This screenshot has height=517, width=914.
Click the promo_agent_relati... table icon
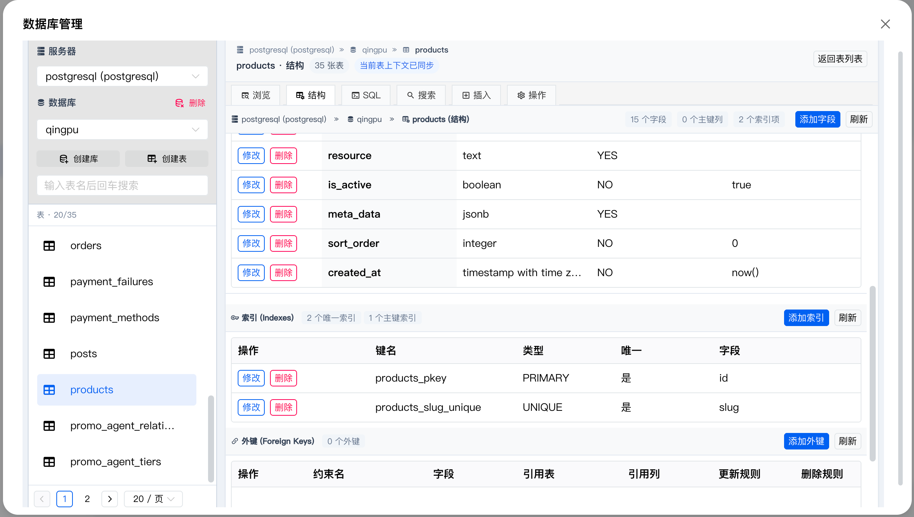click(49, 426)
